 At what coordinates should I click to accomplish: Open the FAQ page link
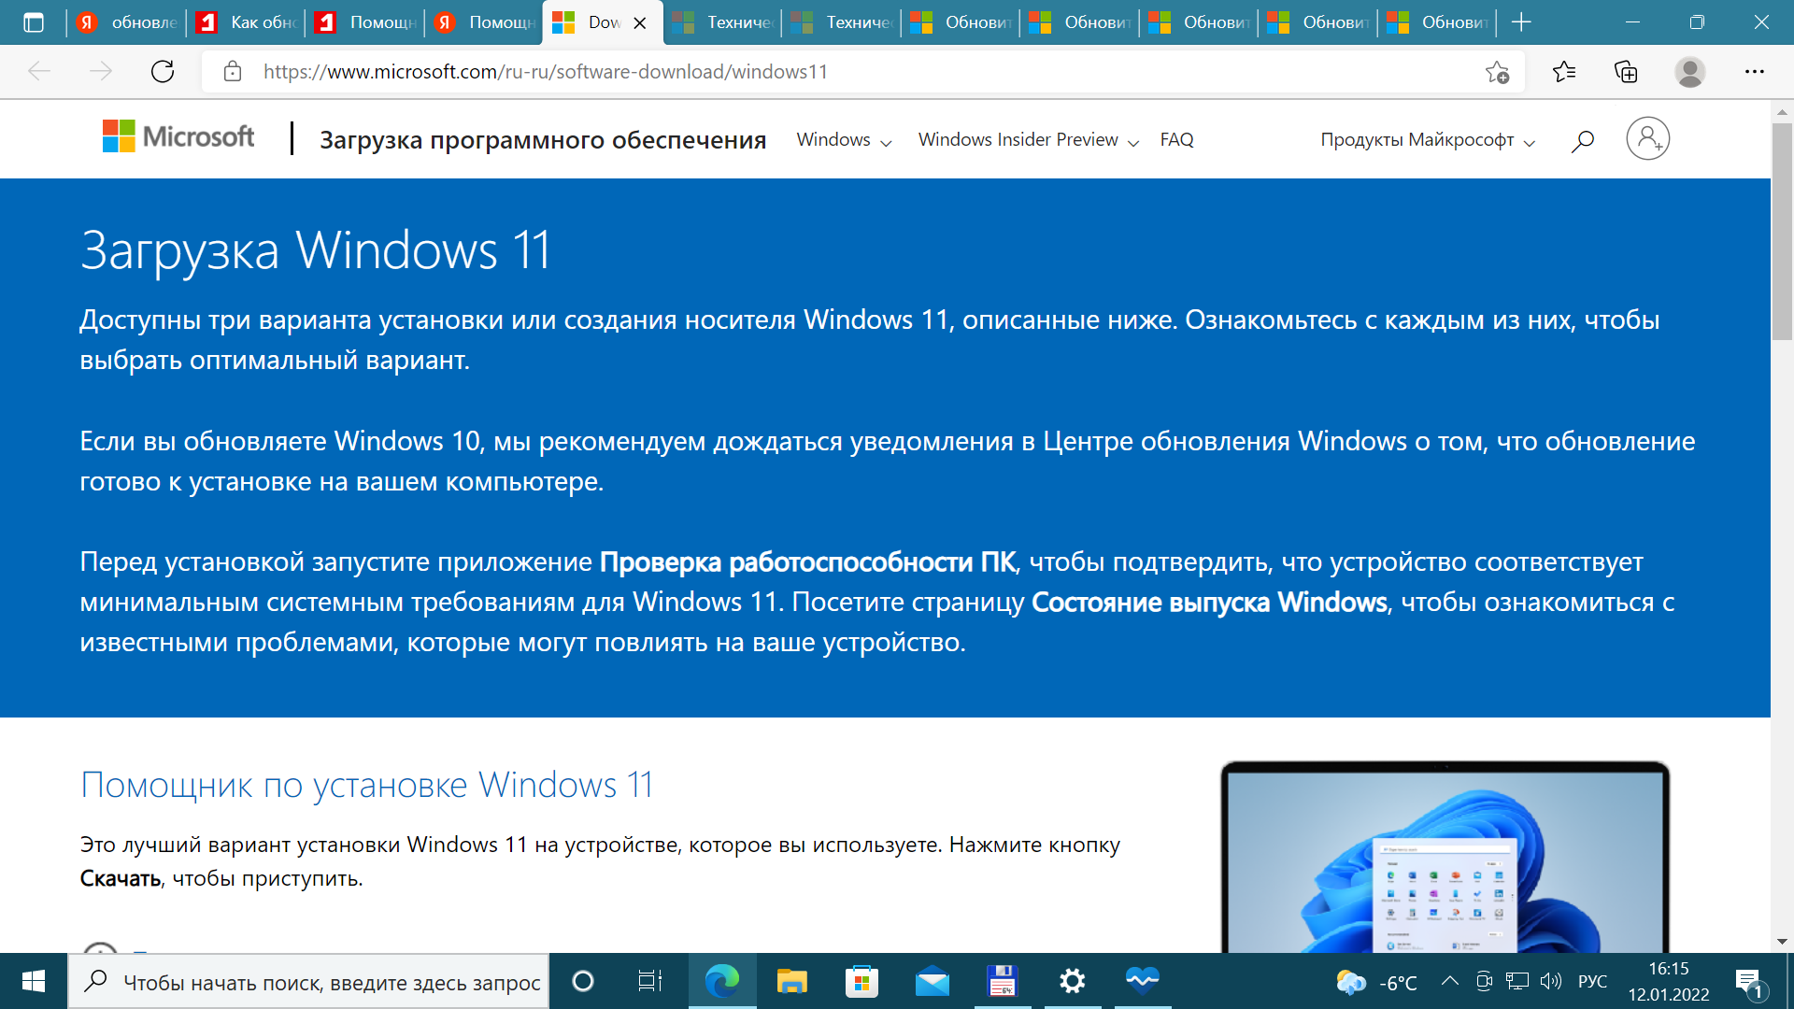1176,140
